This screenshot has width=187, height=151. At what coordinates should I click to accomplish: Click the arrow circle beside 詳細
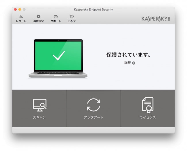click(x=134, y=63)
